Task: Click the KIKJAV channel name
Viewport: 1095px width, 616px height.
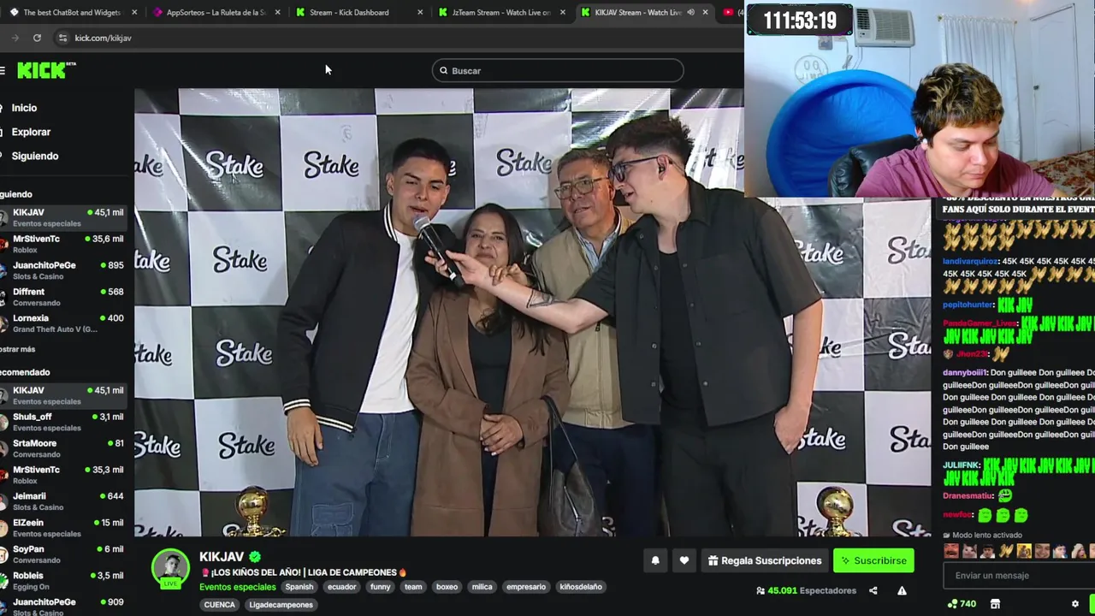Action: [222, 557]
